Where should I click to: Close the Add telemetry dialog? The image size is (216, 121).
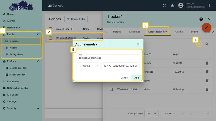pyautogui.click(x=138, y=44)
